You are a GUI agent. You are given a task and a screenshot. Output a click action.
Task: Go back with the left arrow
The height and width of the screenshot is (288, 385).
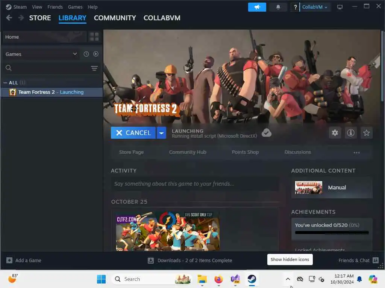[9, 18]
